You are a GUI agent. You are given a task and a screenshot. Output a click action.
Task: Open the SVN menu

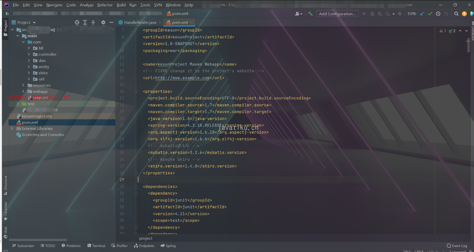158,5
